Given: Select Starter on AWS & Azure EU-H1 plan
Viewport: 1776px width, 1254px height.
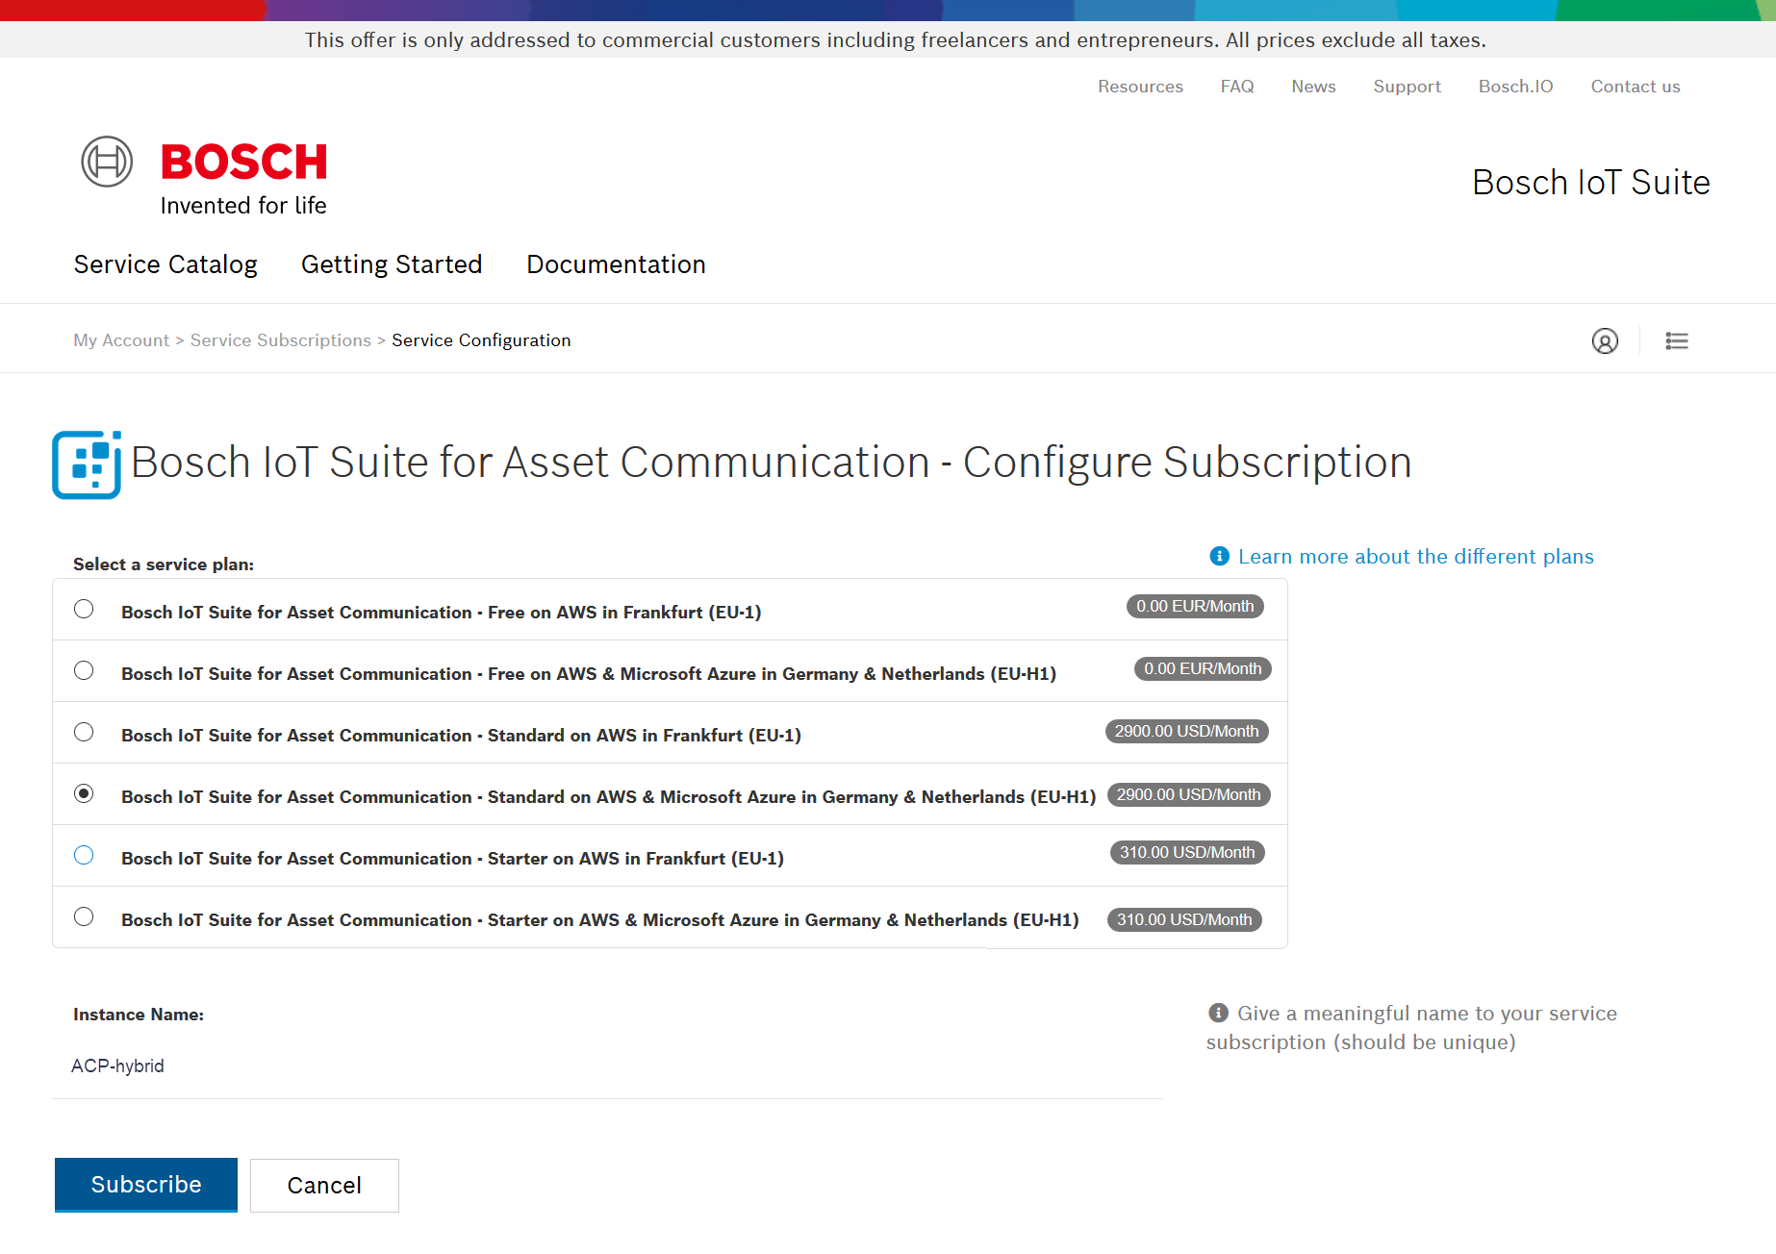Looking at the screenshot, I should tap(84, 916).
